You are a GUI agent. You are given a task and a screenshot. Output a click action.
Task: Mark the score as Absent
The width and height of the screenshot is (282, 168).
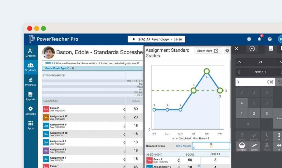coord(267,146)
